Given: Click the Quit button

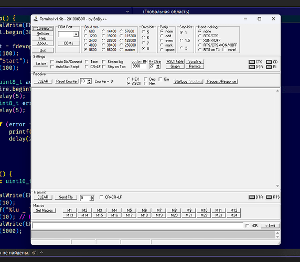Looking at the screenshot, I should [42, 50].
